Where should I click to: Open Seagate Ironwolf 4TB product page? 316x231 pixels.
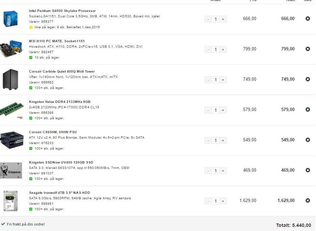coord(59,193)
